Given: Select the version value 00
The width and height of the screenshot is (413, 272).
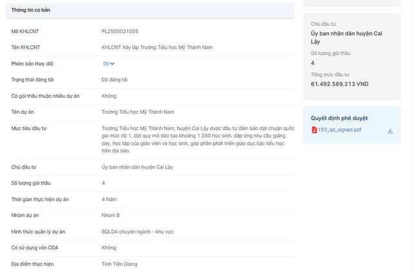Looking at the screenshot, I should 105,63.
